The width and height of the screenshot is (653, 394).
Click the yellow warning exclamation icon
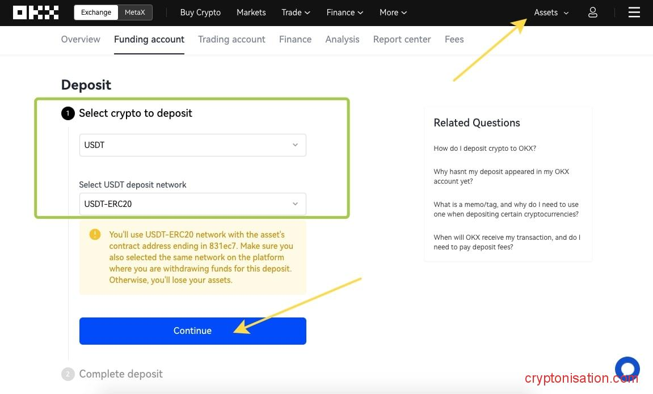[95, 235]
